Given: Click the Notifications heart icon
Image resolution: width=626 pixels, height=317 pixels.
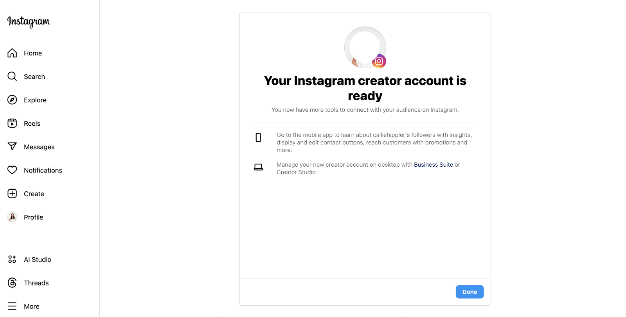Looking at the screenshot, I should coord(12,170).
